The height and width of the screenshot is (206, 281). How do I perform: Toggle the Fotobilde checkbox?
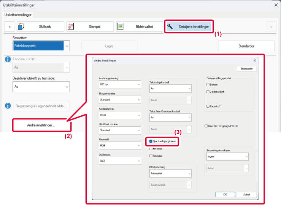click(x=151, y=155)
